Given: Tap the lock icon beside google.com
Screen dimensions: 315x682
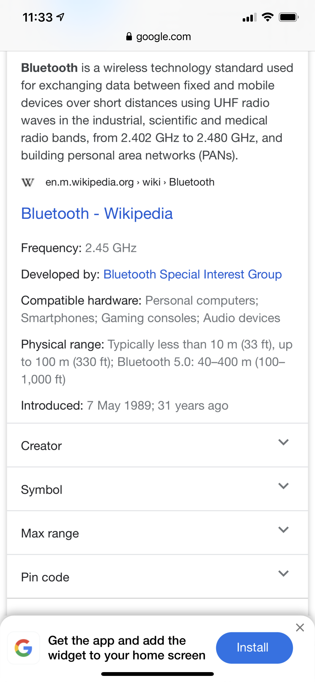Looking at the screenshot, I should pyautogui.click(x=129, y=37).
